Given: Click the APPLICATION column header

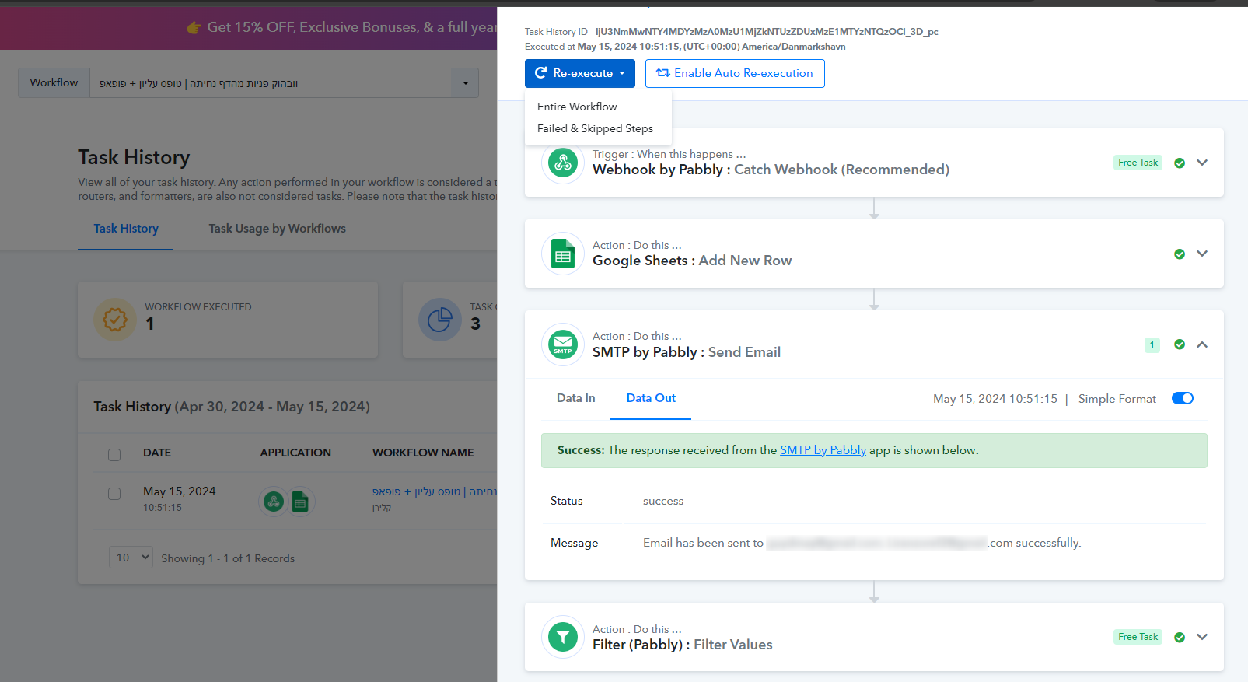Looking at the screenshot, I should [x=295, y=453].
